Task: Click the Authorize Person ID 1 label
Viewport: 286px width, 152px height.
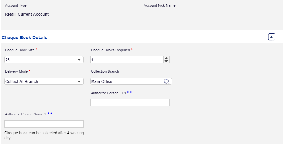Action: 108,93
